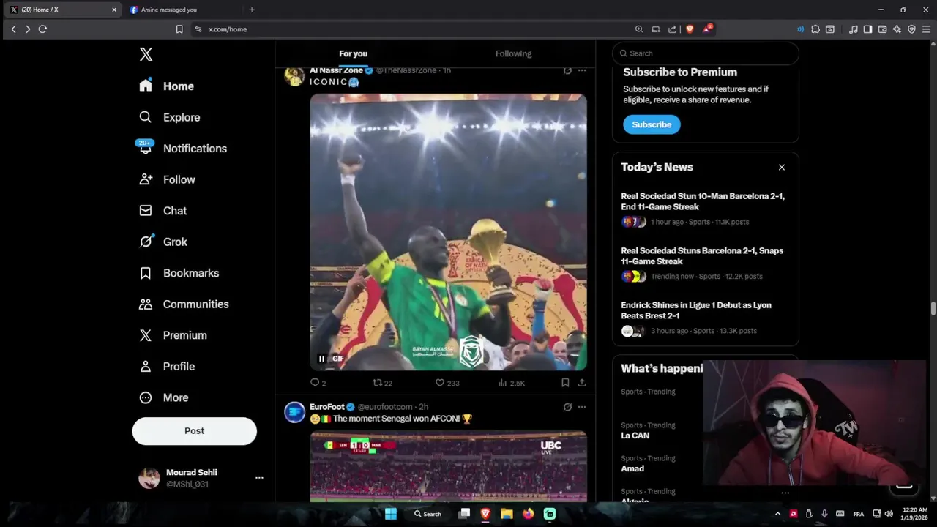View analytics with 2.5K views
937x527 pixels.
point(512,383)
